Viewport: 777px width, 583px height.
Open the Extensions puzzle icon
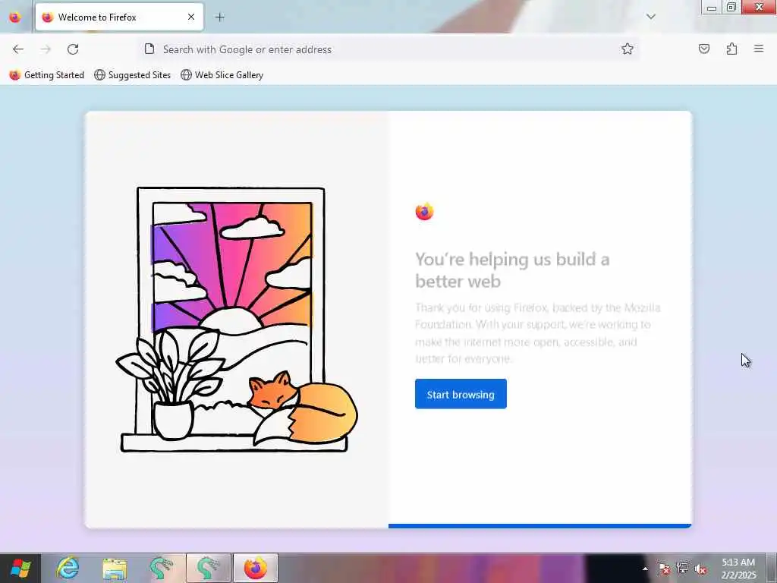click(731, 49)
